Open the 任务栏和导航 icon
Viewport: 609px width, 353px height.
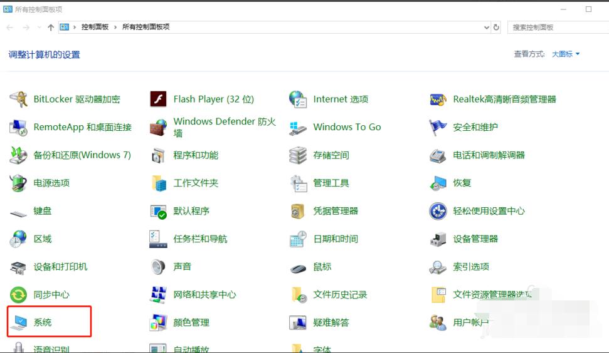(x=158, y=238)
